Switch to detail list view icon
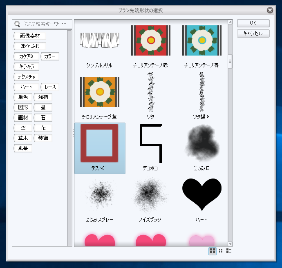Viewport: 282px width, 268px height. click(x=229, y=251)
